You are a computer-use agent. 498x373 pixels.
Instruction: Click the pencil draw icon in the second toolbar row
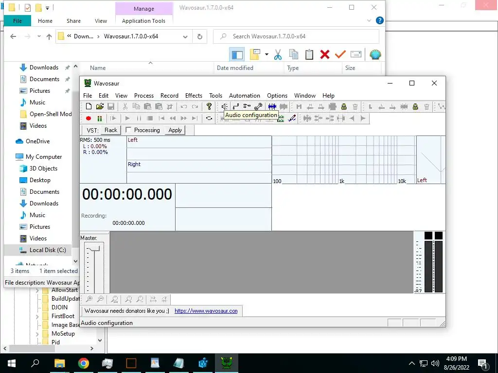tap(292, 119)
